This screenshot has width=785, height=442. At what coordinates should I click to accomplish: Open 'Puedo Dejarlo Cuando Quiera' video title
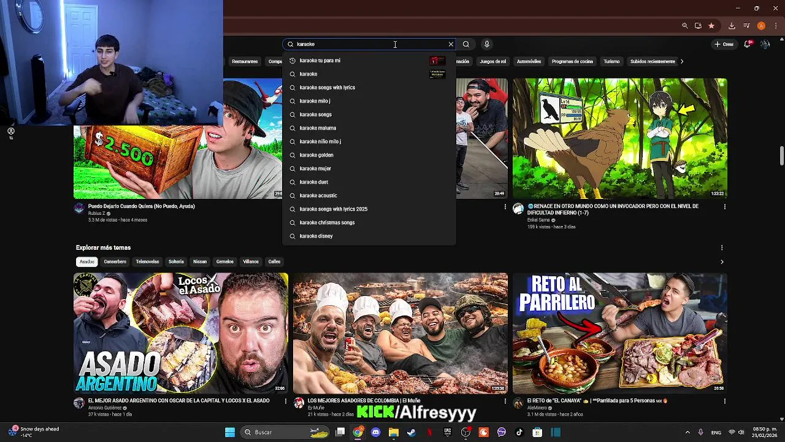point(141,206)
